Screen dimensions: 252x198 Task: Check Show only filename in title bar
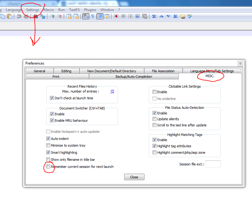tap(48, 160)
